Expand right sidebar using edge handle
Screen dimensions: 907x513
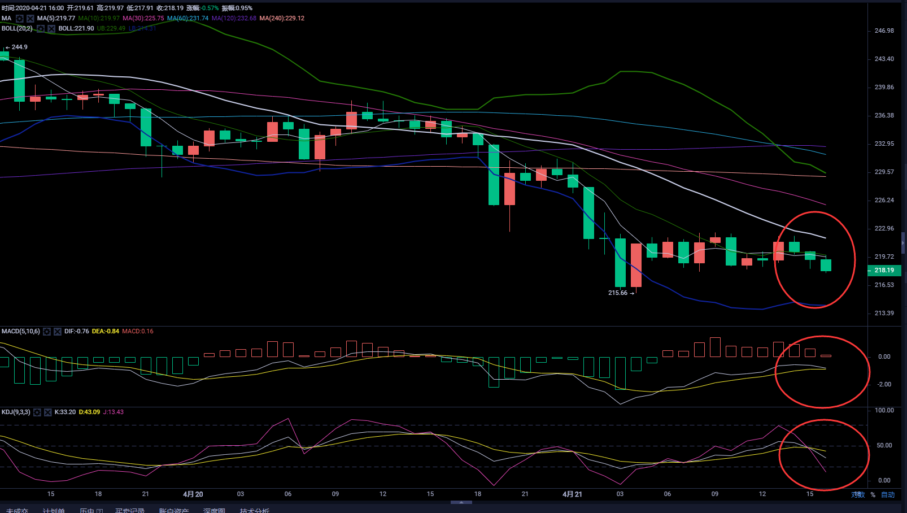pyautogui.click(x=902, y=243)
